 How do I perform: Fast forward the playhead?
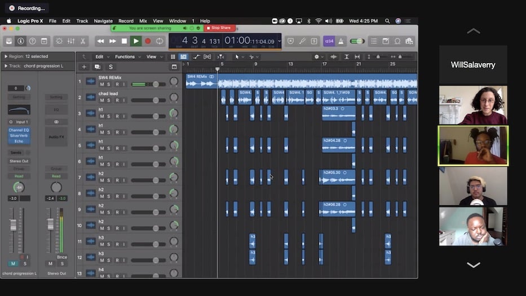[x=112, y=41]
